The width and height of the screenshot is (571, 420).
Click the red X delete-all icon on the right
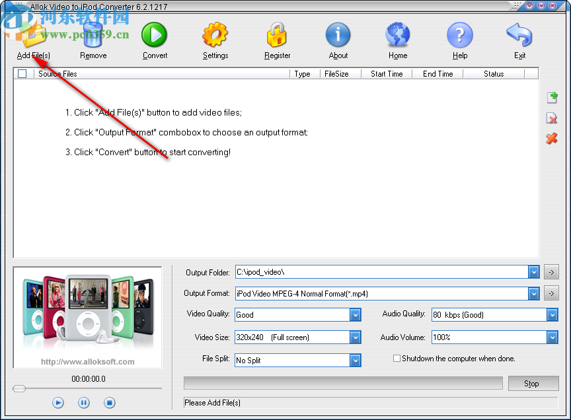pyautogui.click(x=552, y=139)
